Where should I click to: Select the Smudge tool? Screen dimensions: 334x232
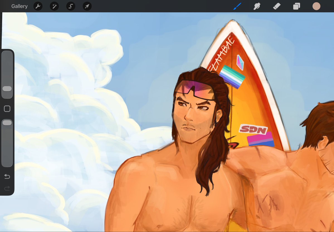(257, 6)
